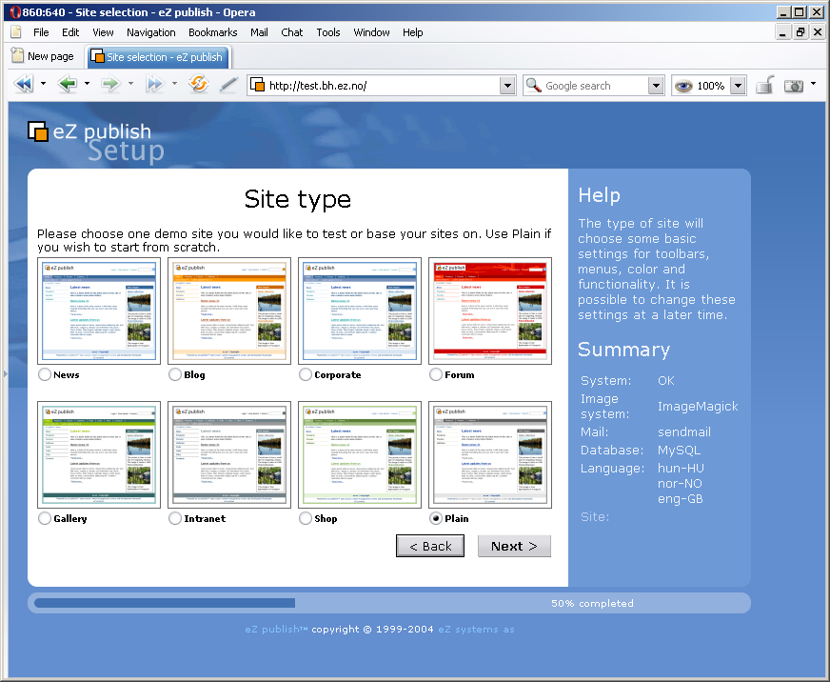Open the Fast Forward dropdown arrow

[x=174, y=83]
